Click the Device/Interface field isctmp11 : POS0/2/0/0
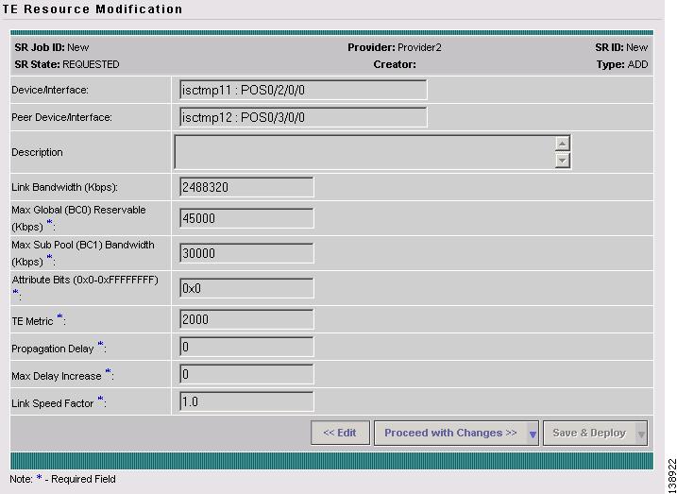The image size is (677, 494). tap(303, 90)
